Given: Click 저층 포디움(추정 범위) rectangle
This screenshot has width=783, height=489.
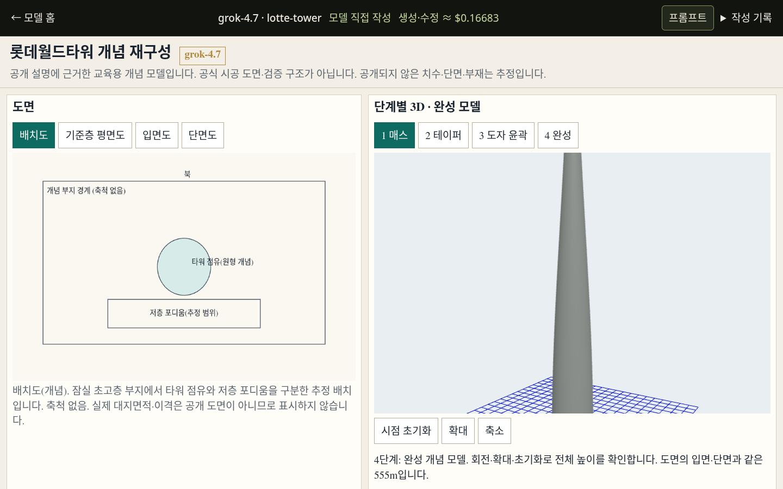Looking at the screenshot, I should click(x=184, y=314).
